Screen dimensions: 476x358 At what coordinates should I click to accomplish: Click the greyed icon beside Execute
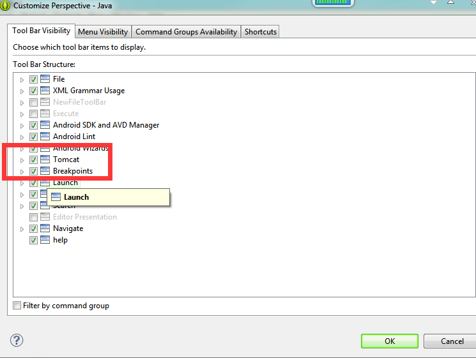45,114
